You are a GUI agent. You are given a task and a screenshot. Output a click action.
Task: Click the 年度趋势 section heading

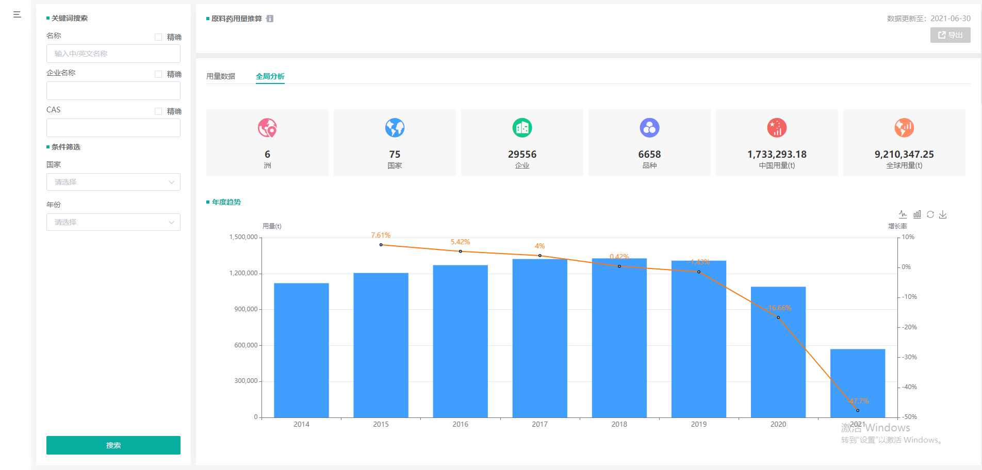tap(226, 202)
